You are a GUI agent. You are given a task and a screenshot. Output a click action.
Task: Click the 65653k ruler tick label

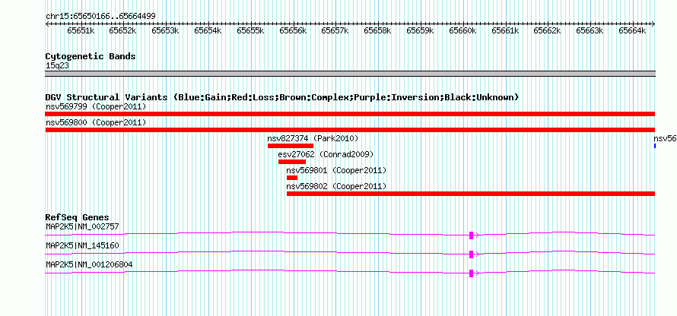[x=165, y=30]
